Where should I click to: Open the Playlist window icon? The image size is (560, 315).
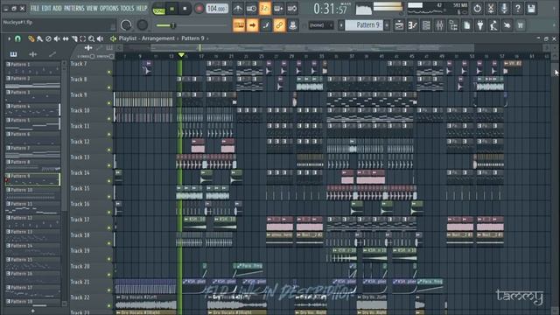click(x=399, y=25)
